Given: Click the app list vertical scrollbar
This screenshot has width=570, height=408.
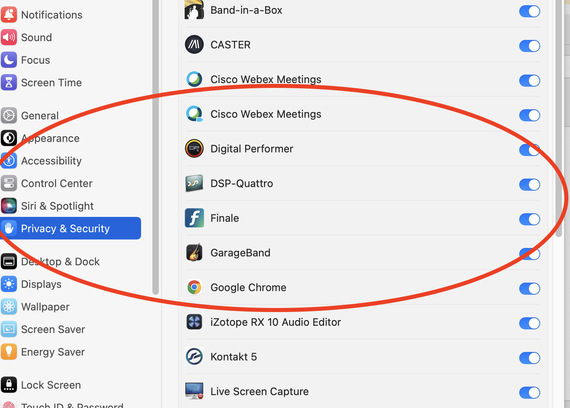Looking at the screenshot, I should [x=559, y=119].
